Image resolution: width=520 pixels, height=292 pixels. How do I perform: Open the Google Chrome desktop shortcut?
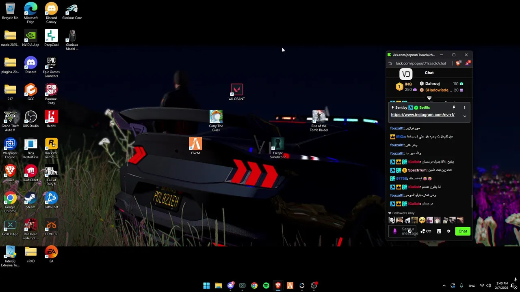[10, 202]
